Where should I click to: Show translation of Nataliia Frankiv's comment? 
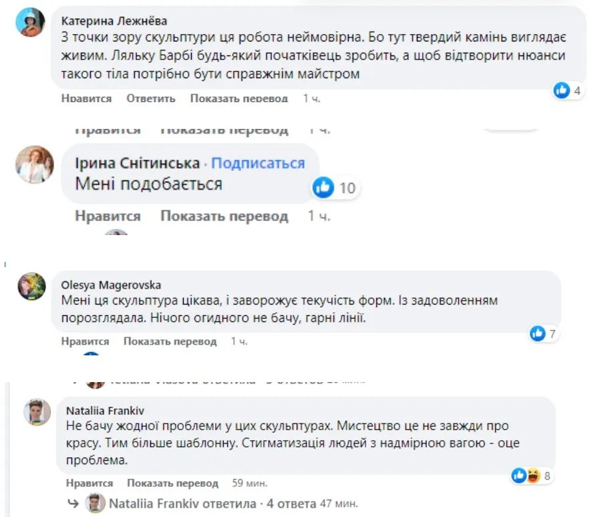[x=172, y=483]
